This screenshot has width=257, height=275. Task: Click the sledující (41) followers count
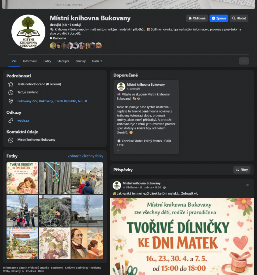[x=58, y=25]
